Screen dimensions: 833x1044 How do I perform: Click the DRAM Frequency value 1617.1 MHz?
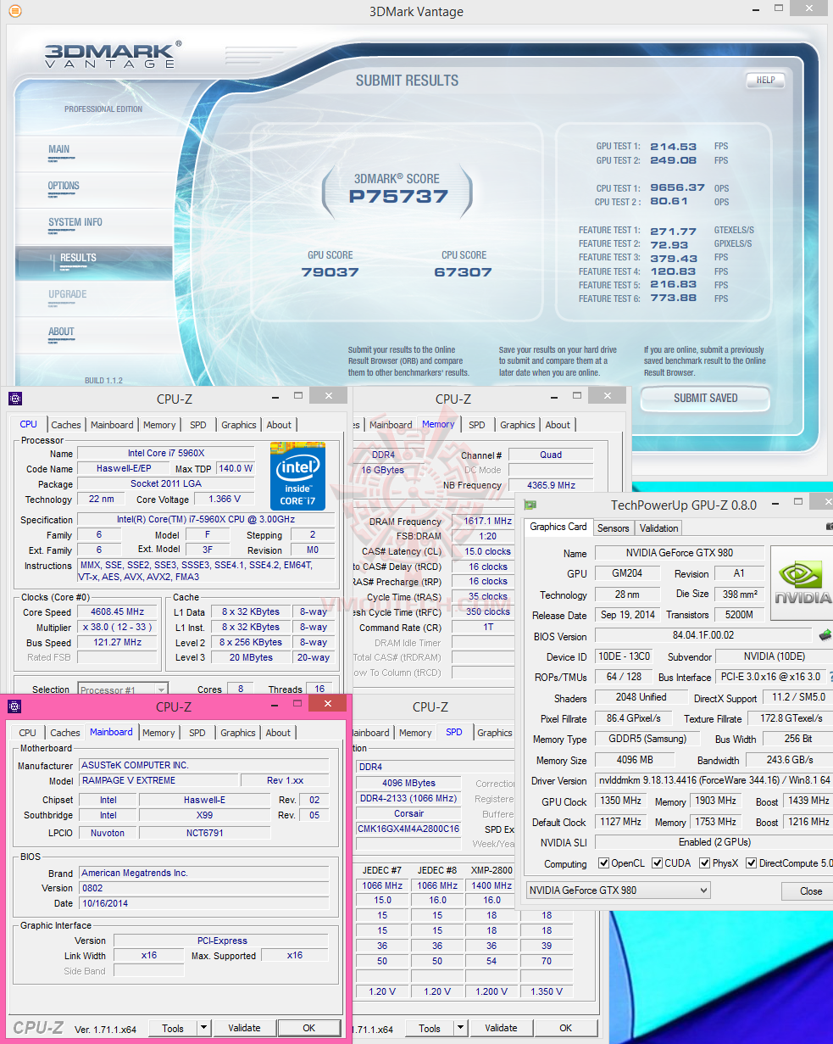(482, 522)
